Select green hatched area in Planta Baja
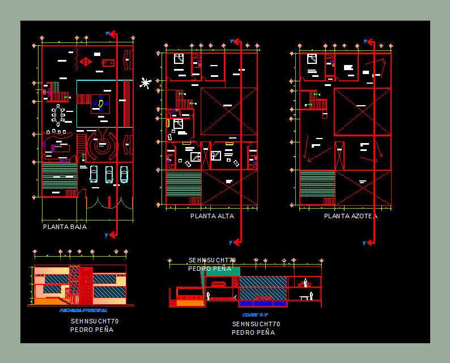Image resolution: width=450 pixels, height=363 pixels. [x=60, y=176]
